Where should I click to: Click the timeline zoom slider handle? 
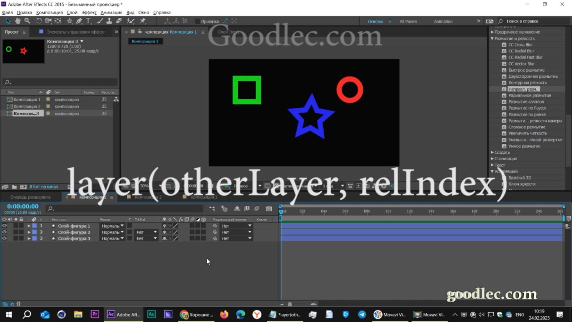pyautogui.click(x=290, y=304)
